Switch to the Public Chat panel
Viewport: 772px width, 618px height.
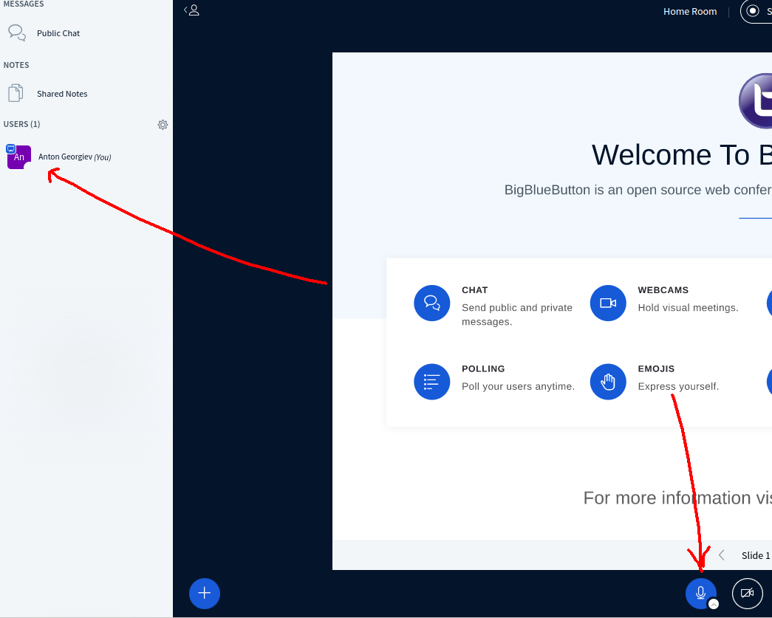58,32
